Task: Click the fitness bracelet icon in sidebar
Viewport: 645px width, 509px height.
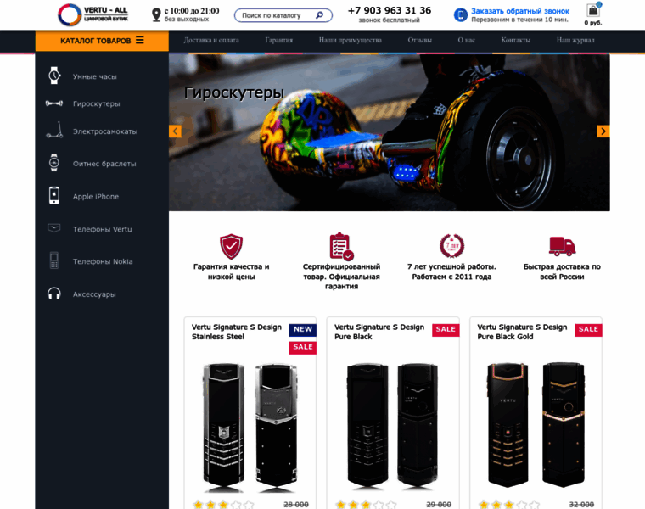Action: (54, 163)
